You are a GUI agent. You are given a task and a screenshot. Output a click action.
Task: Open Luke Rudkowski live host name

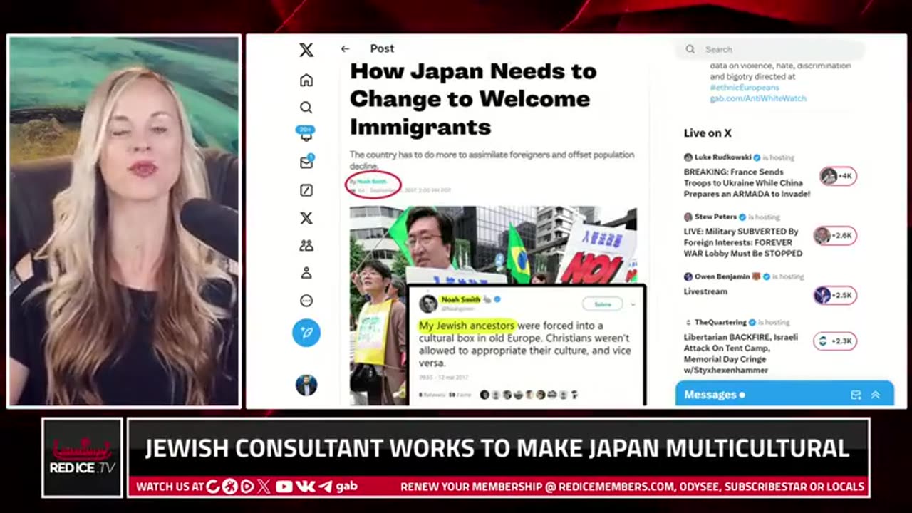[723, 157]
